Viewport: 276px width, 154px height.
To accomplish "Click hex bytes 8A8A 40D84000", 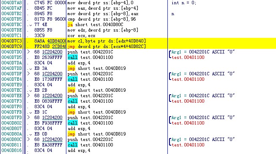I will [50, 41].
